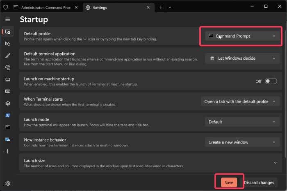Image resolution: width=287 pixels, height=191 pixels.
Task: Click the Default terminal application label
Action: pos(50,54)
